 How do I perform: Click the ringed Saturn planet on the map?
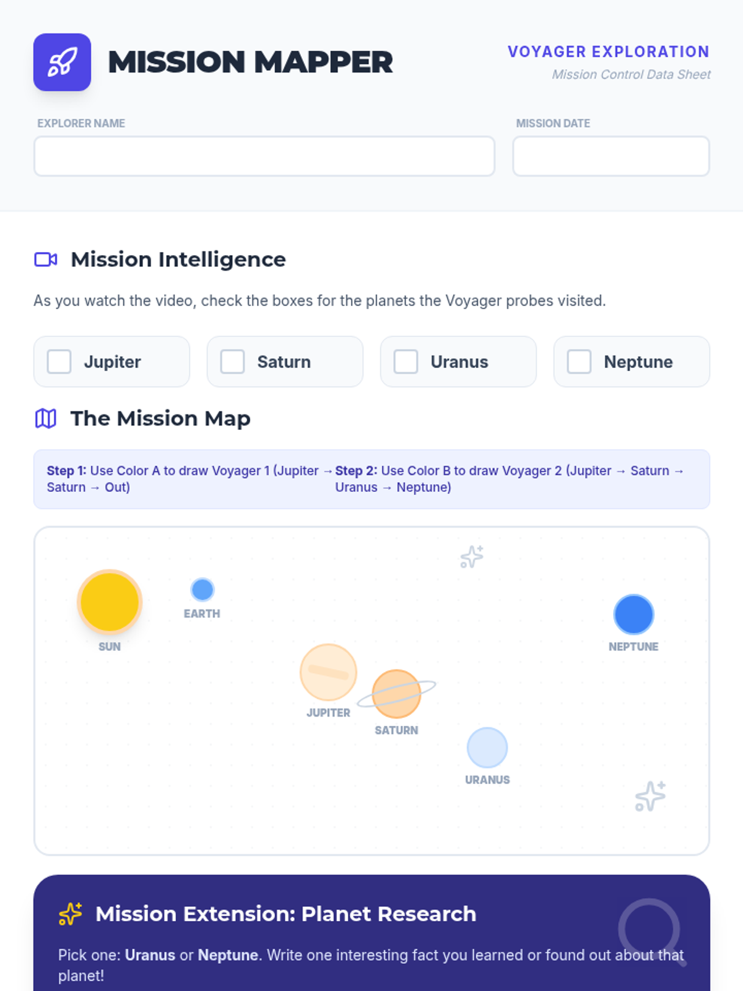(396, 694)
